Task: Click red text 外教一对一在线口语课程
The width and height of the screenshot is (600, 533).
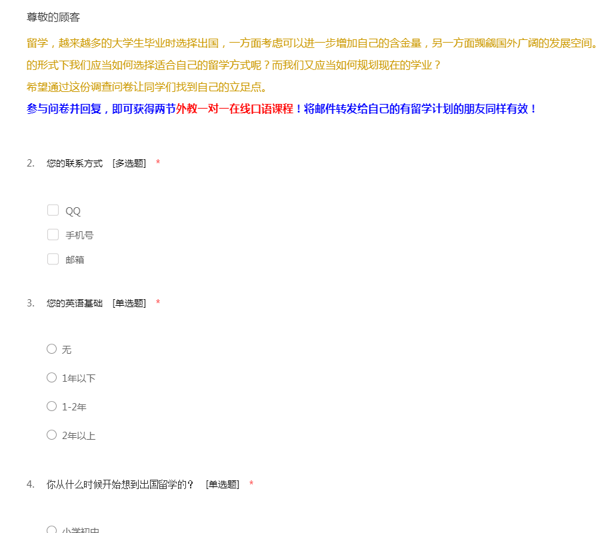Action: pos(235,109)
